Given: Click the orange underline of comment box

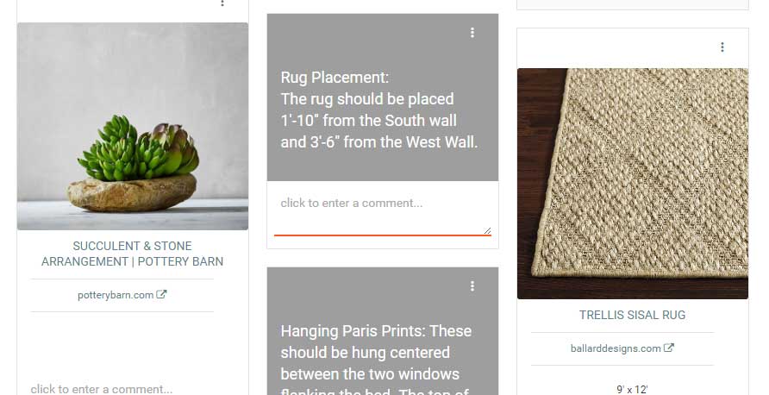Looking at the screenshot, I should coord(383,235).
